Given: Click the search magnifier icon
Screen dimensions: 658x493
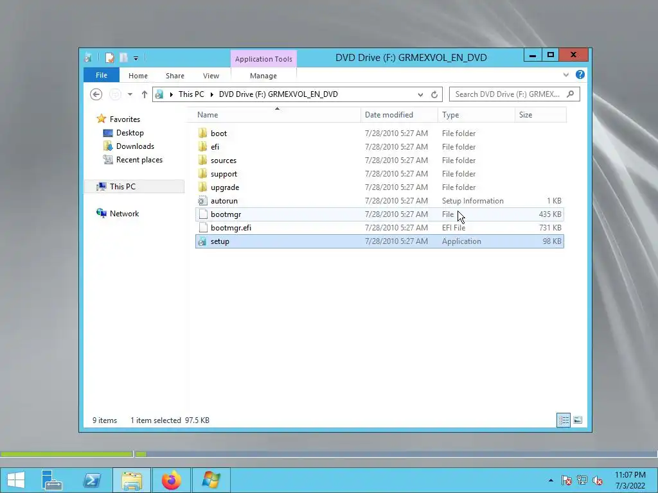Looking at the screenshot, I should (571, 94).
